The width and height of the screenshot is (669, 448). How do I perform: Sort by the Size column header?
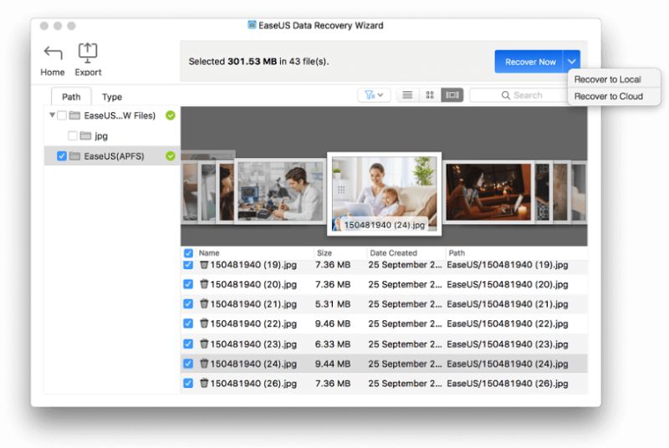coord(324,252)
